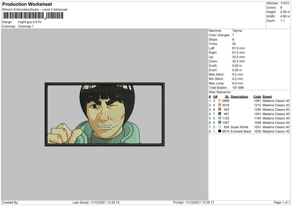Click the Code column header
292x206 pixels.
pos(257,97)
